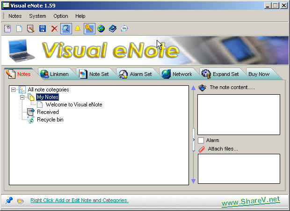
Task: Save with the floppy disk icon
Action: [43, 29]
